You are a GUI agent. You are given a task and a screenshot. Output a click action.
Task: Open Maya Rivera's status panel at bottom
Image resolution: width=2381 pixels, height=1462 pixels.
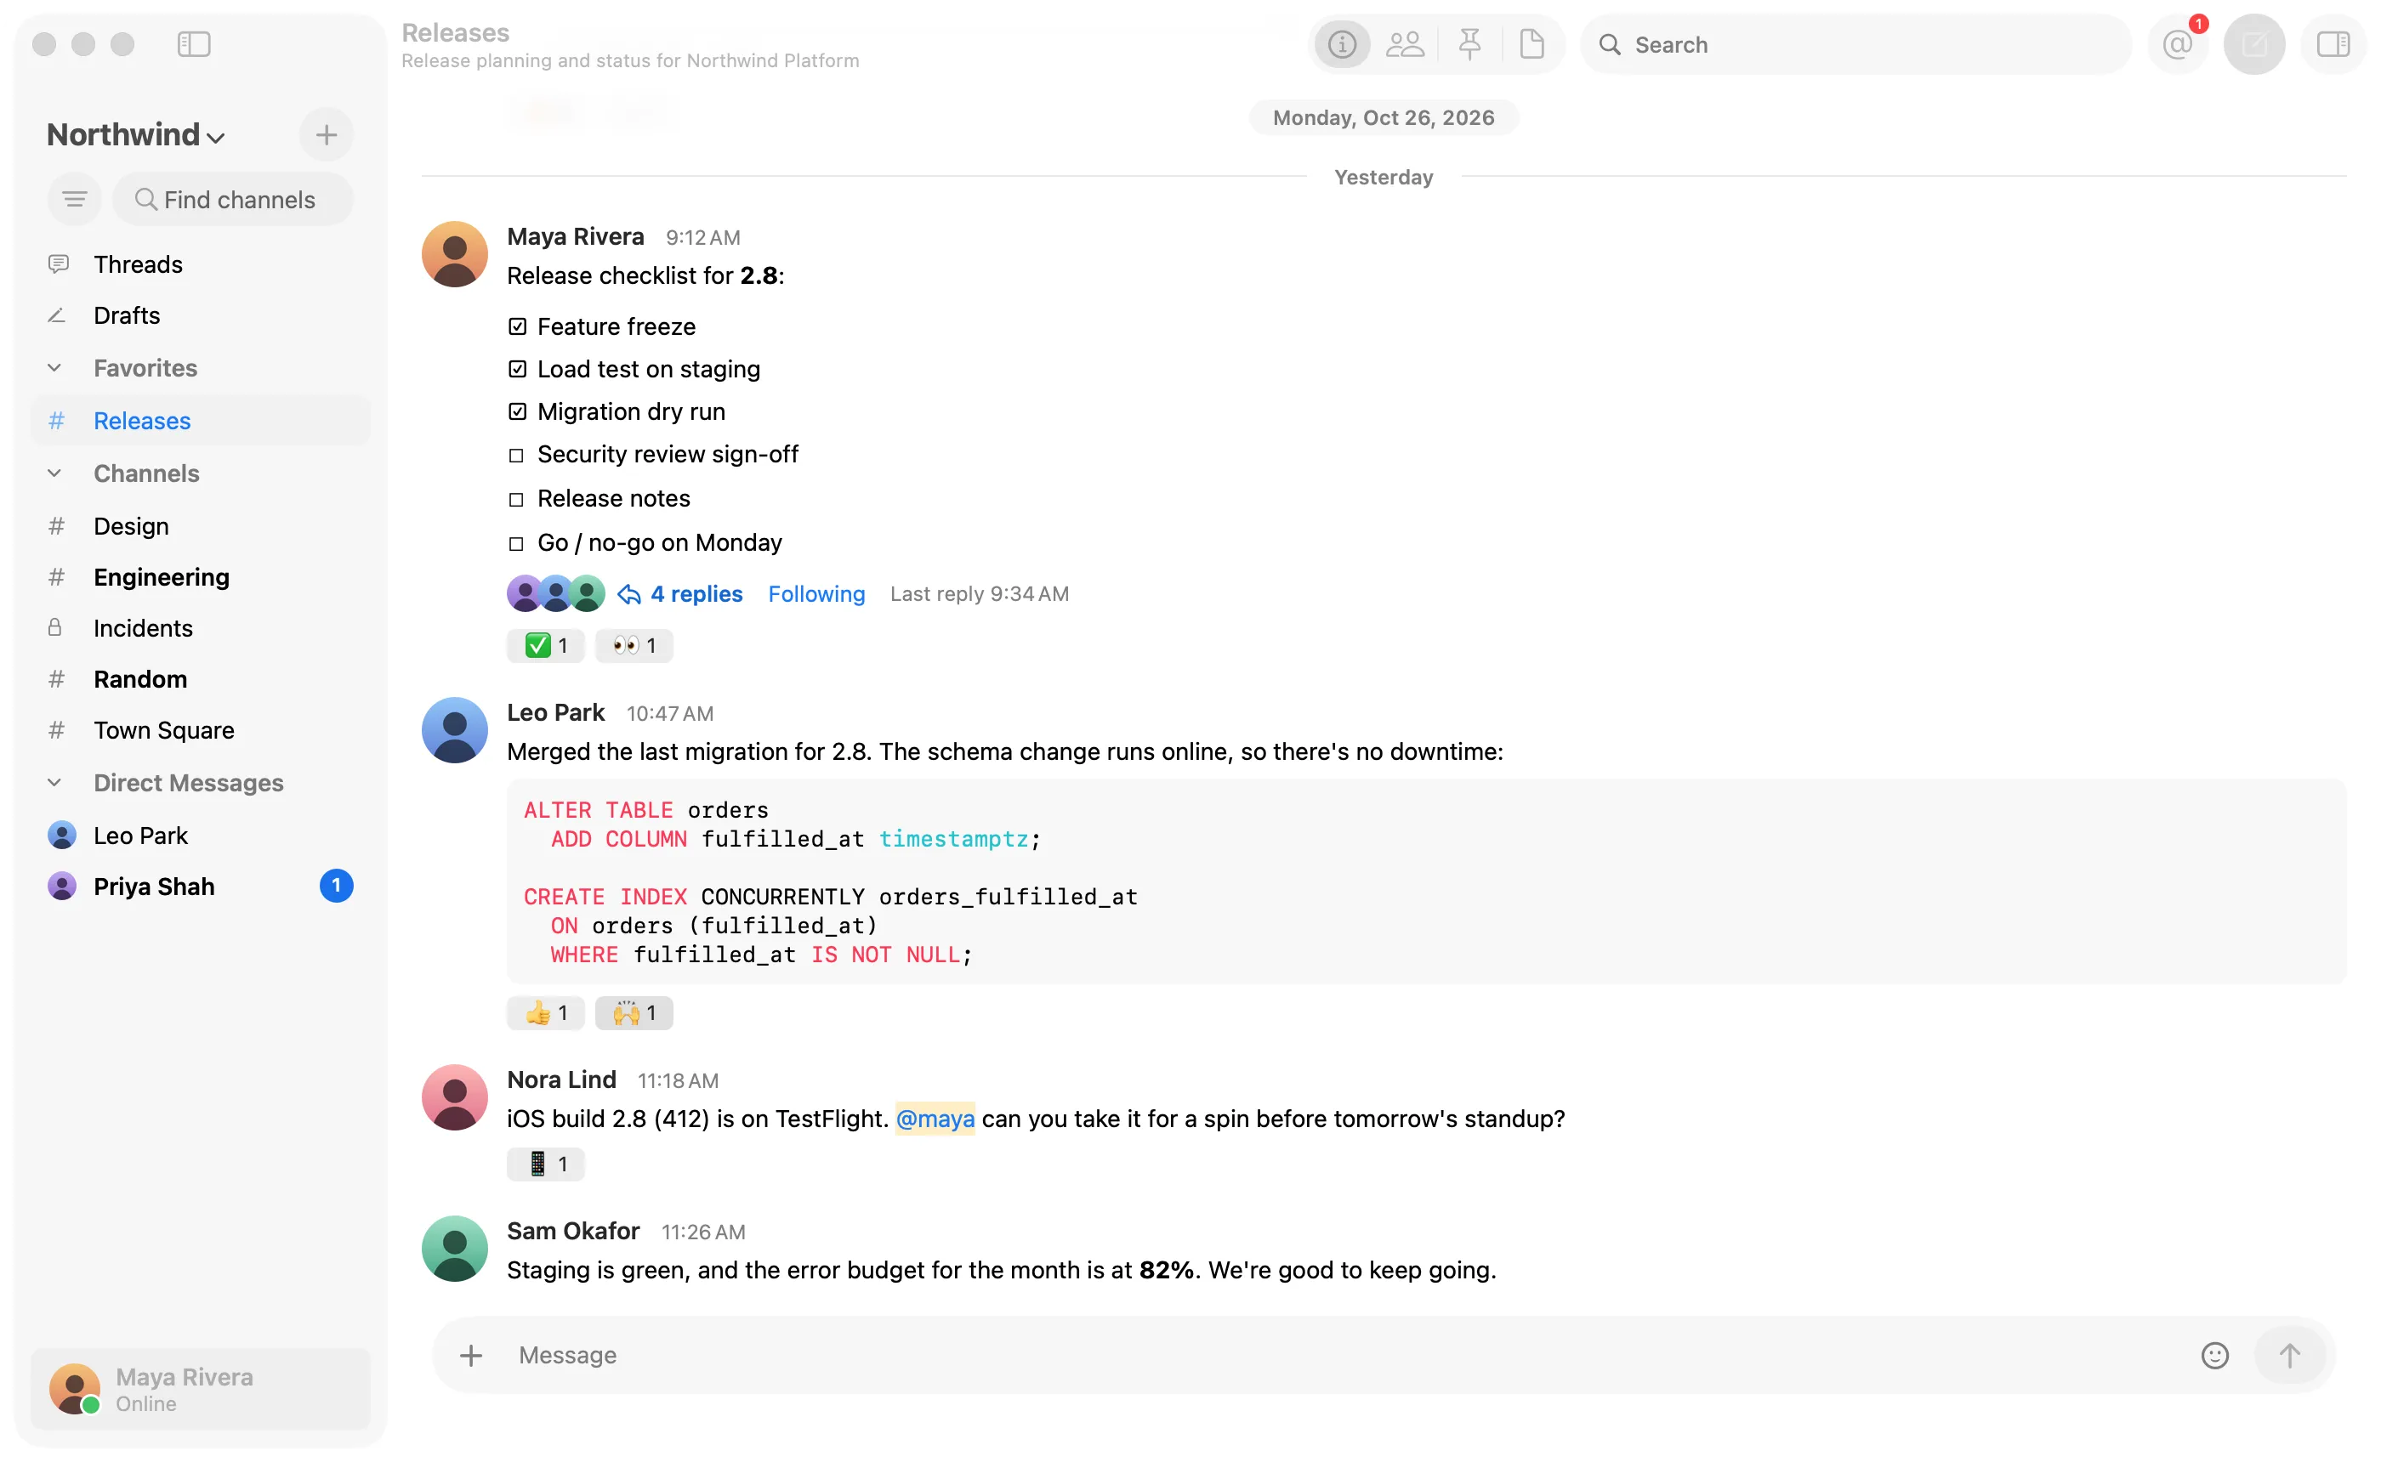[x=200, y=1390]
